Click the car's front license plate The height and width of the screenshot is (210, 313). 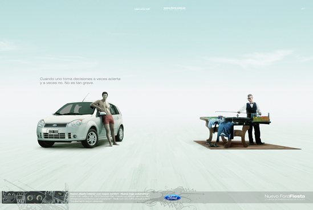[53, 131]
